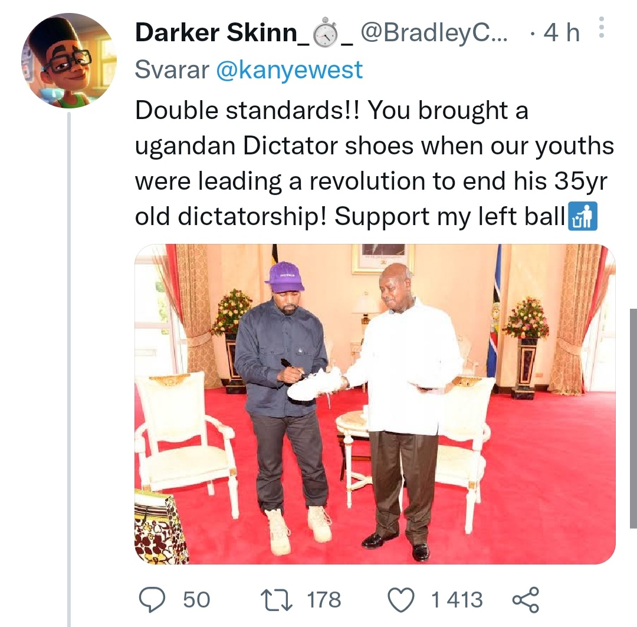This screenshot has height=627, width=637.
Task: Click the retweet count 178
Action: 324,600
